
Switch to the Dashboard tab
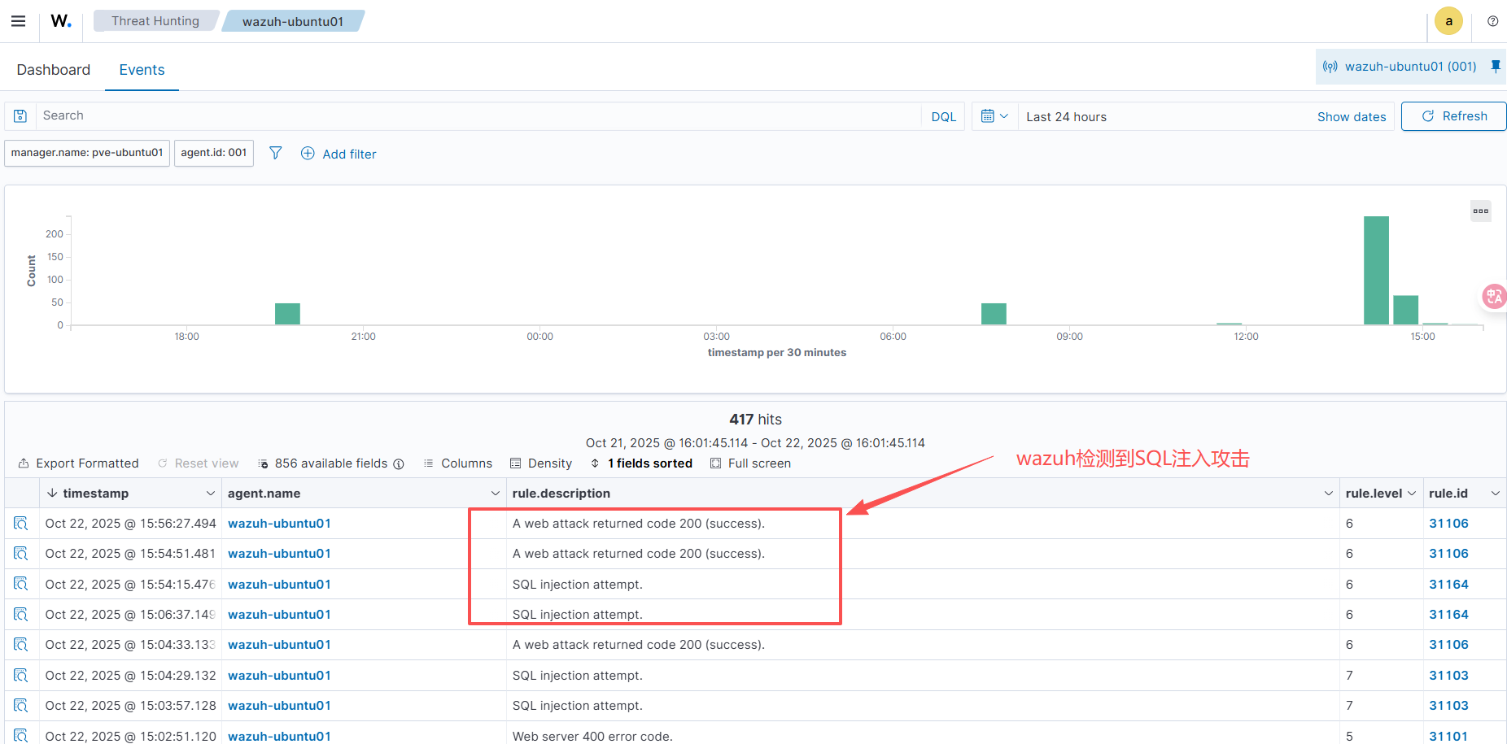coord(54,70)
